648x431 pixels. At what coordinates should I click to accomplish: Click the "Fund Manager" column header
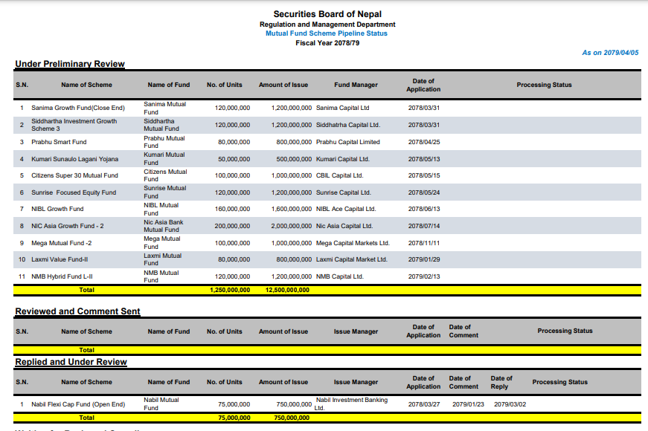(356, 85)
